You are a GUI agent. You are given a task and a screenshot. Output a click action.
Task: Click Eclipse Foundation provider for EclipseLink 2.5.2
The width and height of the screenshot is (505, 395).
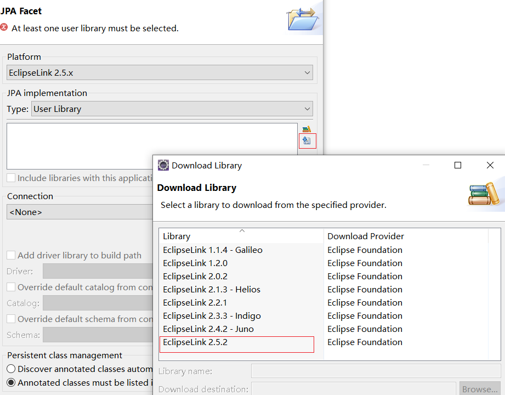[x=365, y=342]
